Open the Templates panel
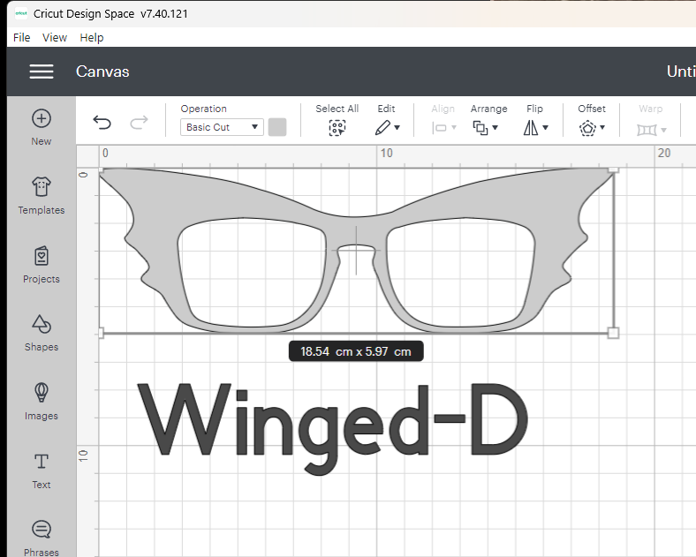 click(42, 195)
